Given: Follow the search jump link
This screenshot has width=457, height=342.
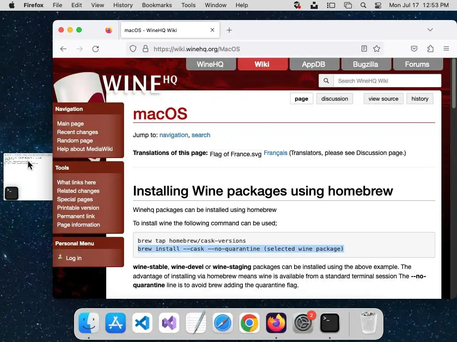Looking at the screenshot, I should click(201, 135).
